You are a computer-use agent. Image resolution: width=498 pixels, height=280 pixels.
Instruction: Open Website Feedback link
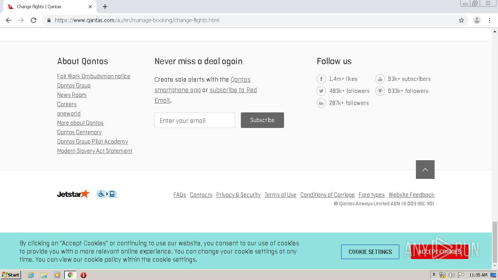pos(412,195)
